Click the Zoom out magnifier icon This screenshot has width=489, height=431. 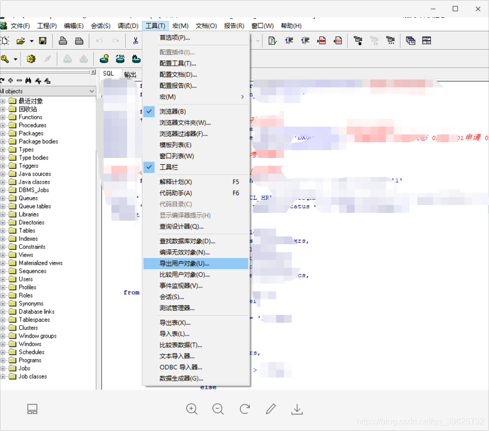218,409
